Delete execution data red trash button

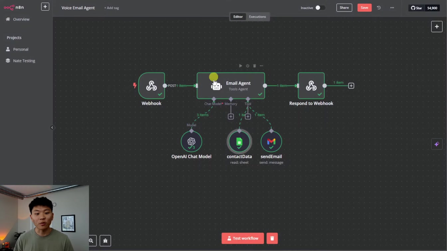pos(272,238)
